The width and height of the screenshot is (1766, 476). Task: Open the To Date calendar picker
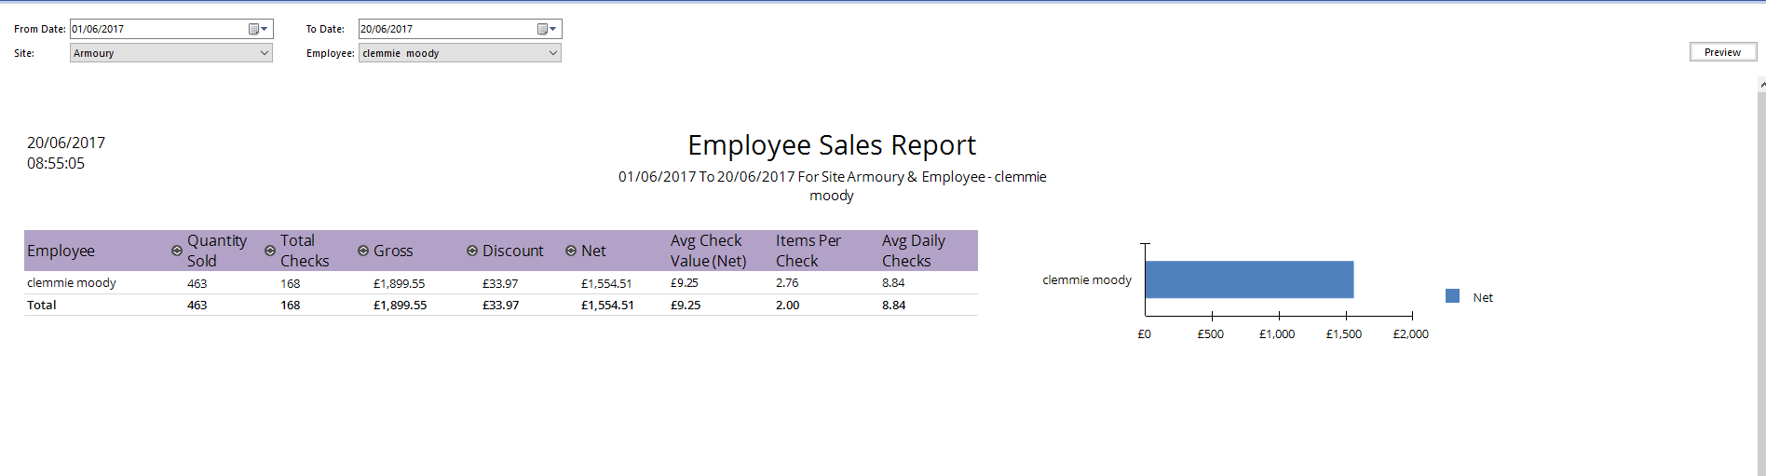[547, 29]
